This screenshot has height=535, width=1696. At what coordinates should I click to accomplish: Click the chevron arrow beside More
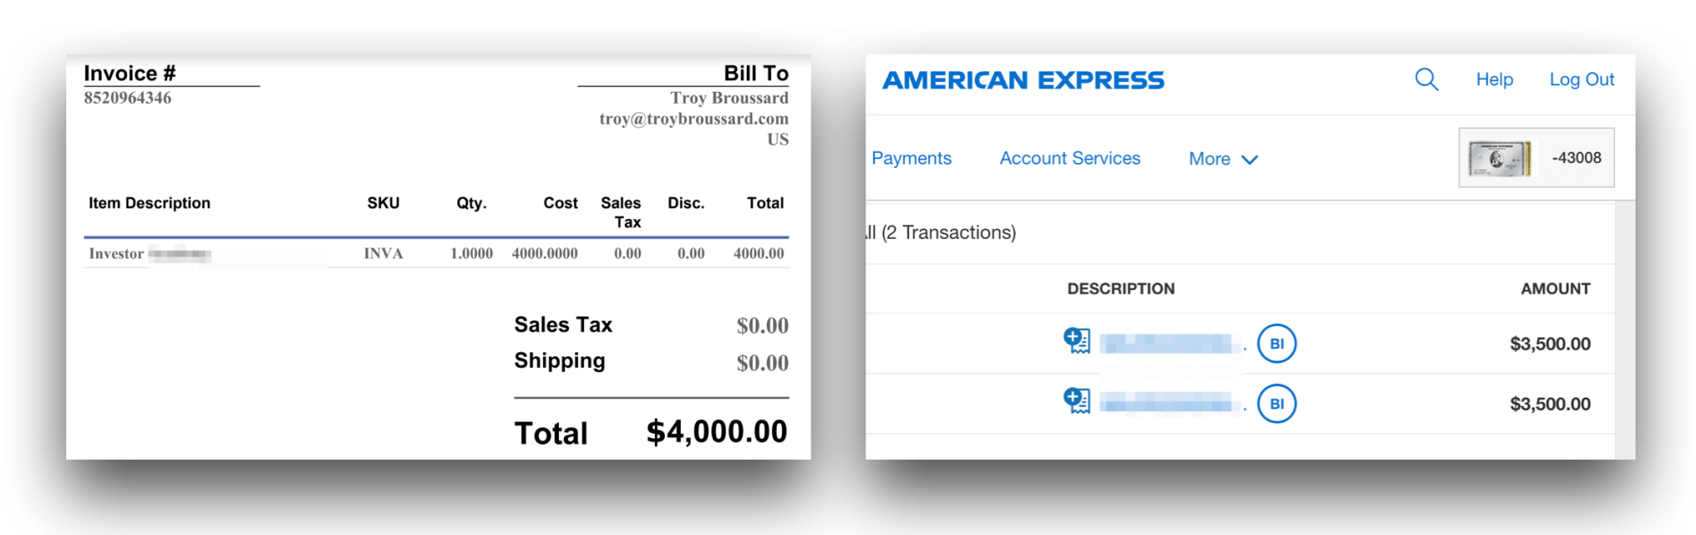tap(1250, 160)
